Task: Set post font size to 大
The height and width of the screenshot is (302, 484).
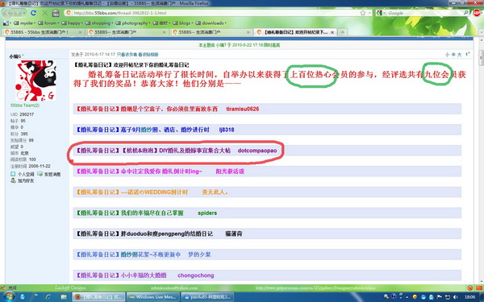Action: 459,55
